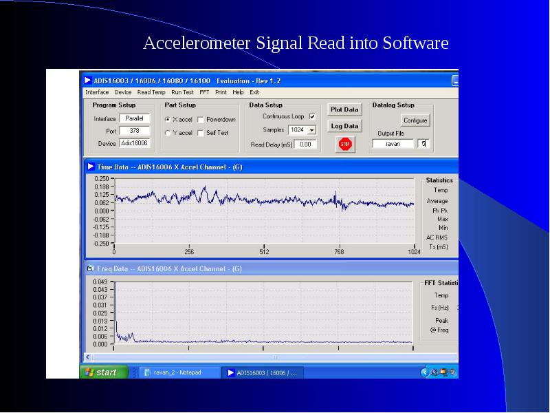The image size is (550, 413).
Task: Enable the Self Test checkbox
Action: click(201, 133)
